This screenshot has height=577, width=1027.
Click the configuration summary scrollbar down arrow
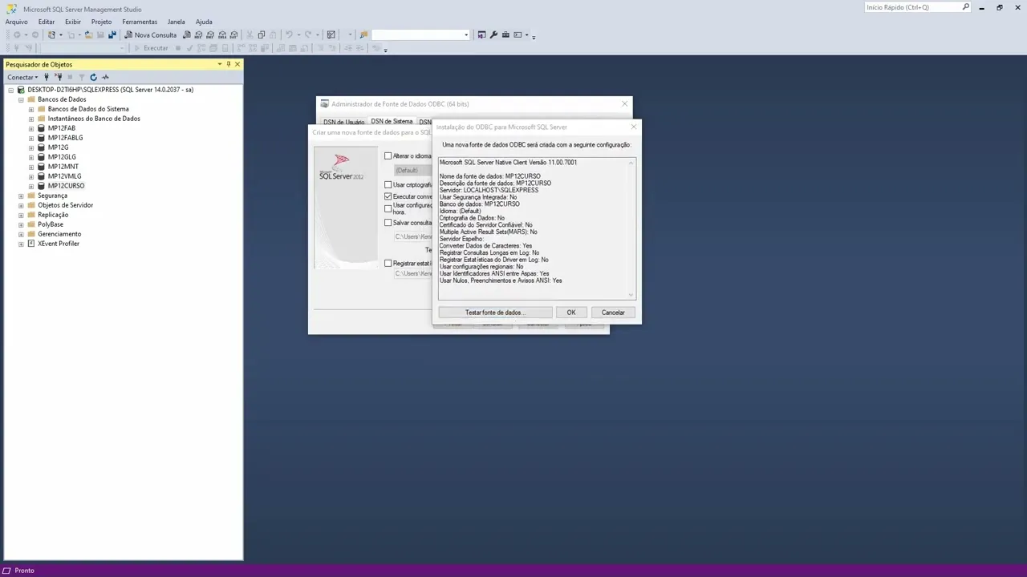click(631, 294)
